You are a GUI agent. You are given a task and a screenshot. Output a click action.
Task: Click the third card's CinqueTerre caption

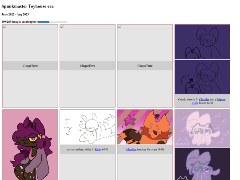coord(145,66)
